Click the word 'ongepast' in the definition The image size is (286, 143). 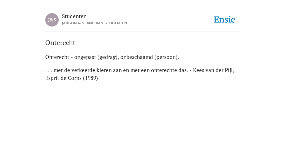click(x=85, y=58)
